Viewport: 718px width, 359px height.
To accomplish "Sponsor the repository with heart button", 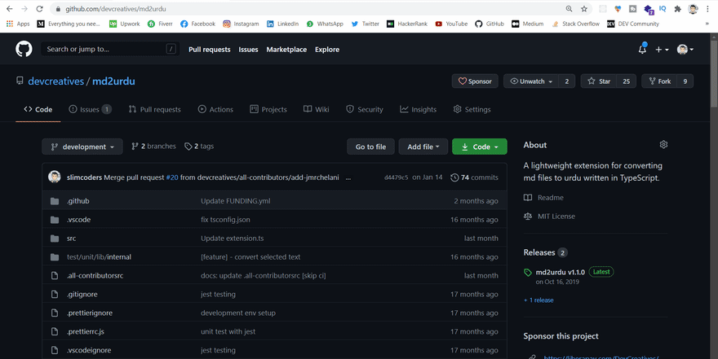I will [x=475, y=81].
